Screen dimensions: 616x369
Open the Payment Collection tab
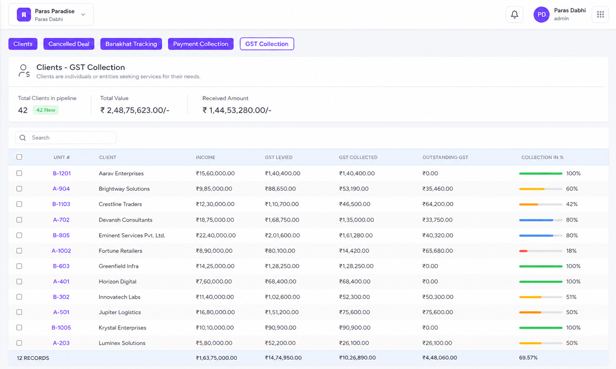point(201,44)
